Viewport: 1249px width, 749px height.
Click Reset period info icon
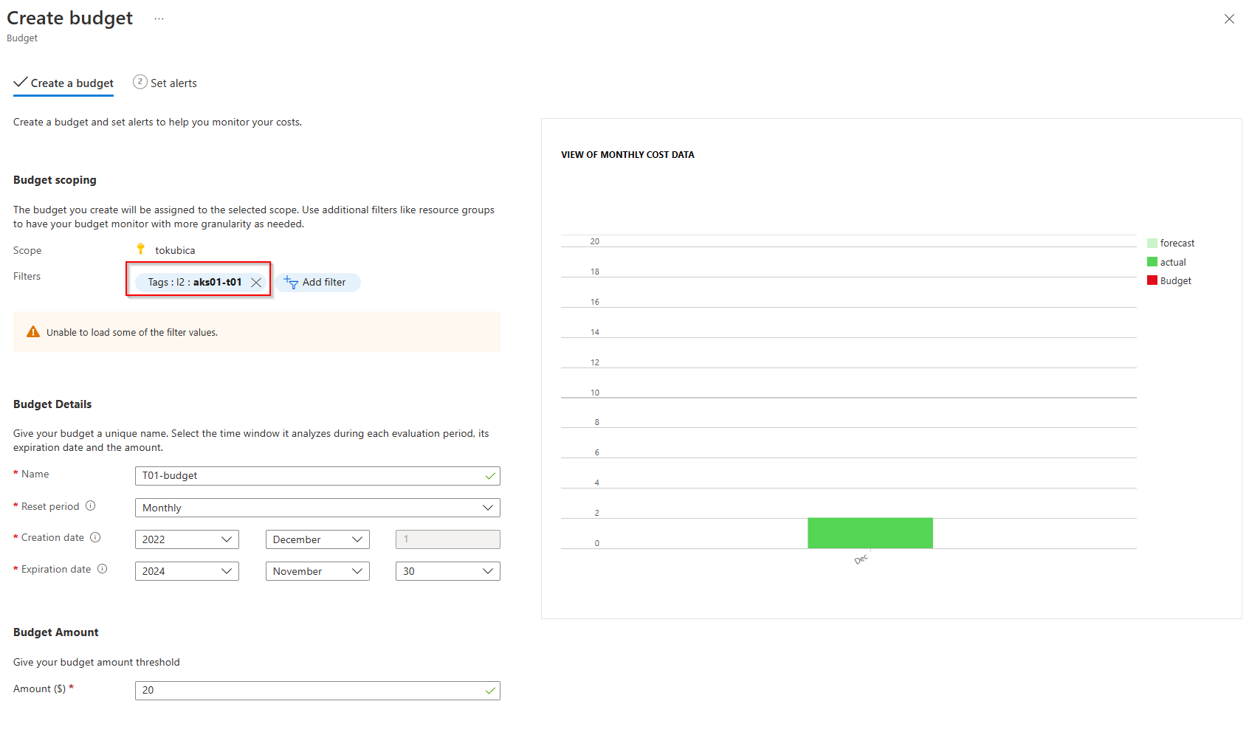click(91, 506)
